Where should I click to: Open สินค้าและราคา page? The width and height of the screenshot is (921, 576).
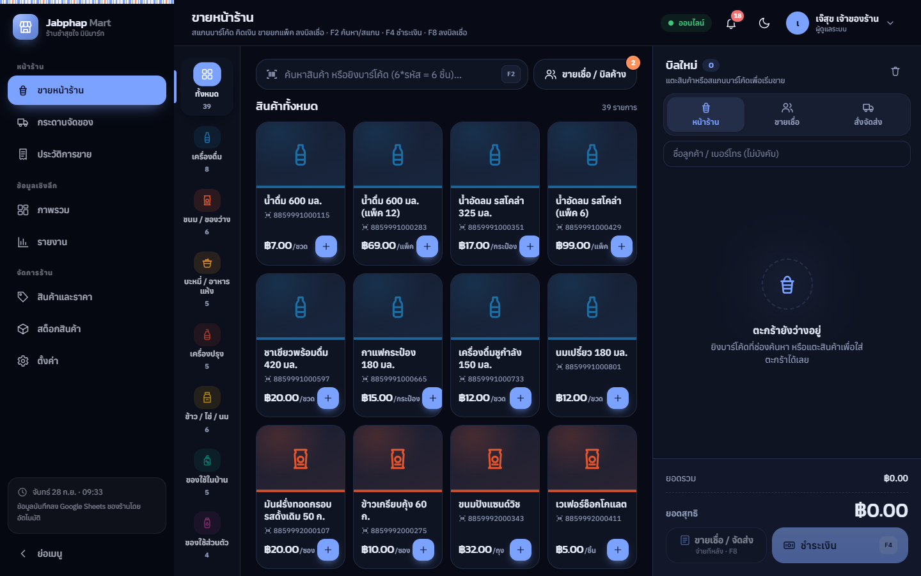pyautogui.click(x=87, y=297)
